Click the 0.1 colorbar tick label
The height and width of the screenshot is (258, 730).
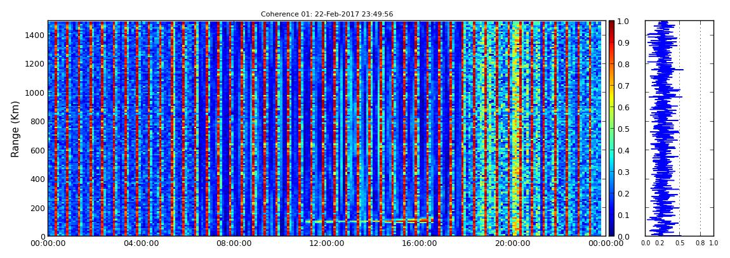click(x=625, y=216)
